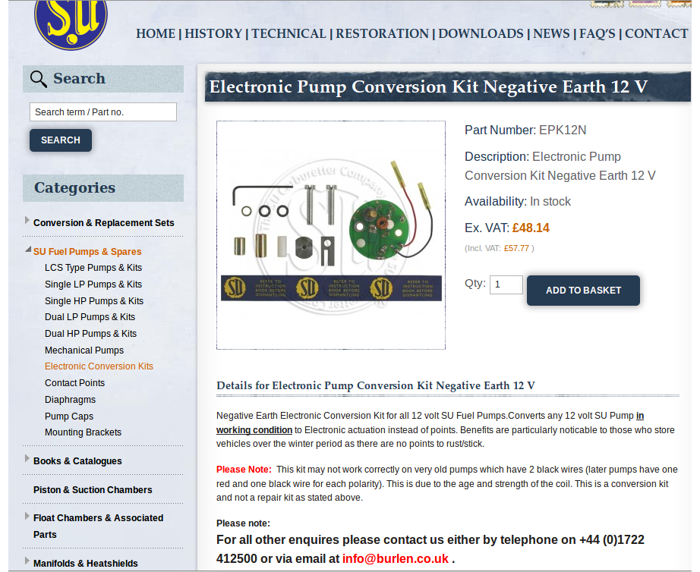
Task: Open LCS Type Pumps & Kits
Action: click(x=93, y=268)
